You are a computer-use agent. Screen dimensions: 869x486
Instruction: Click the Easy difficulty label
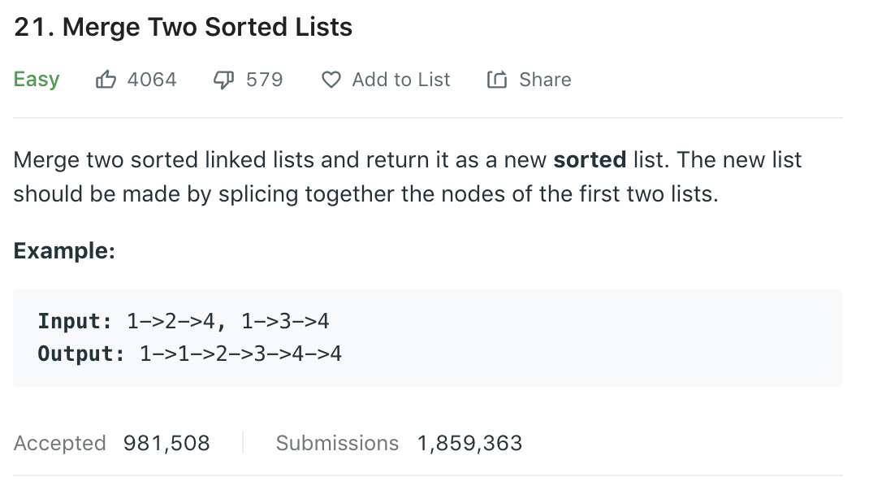click(37, 80)
